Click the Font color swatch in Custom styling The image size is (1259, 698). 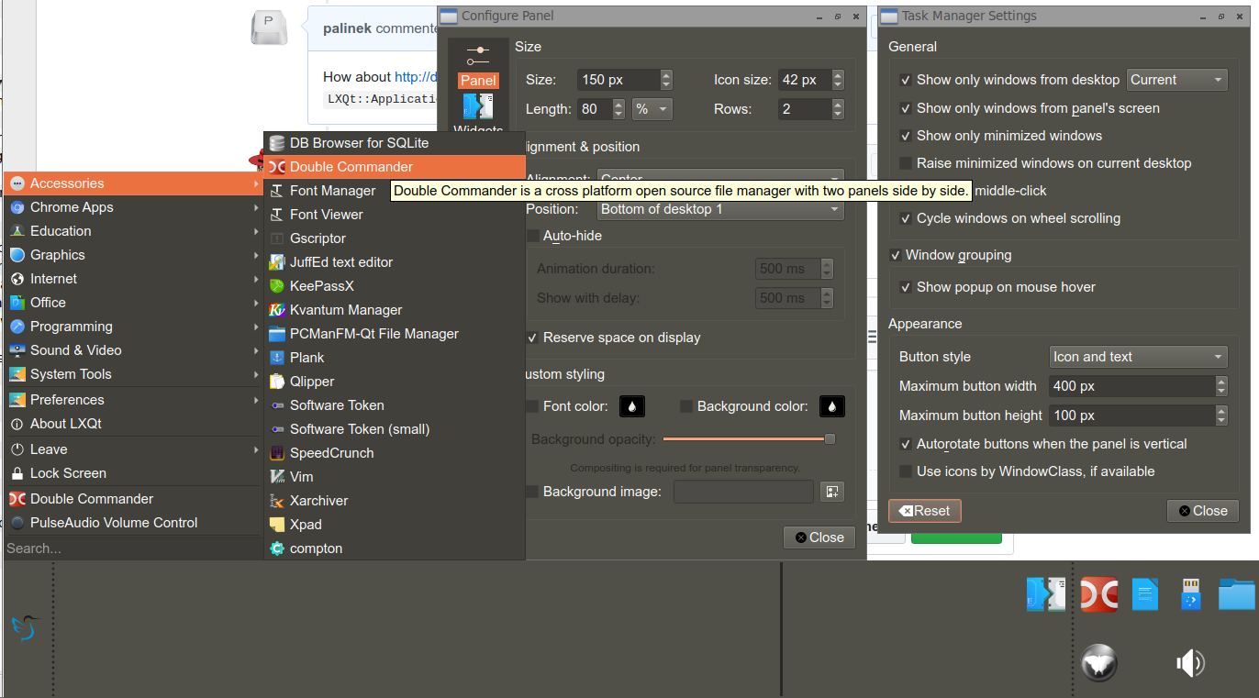pyautogui.click(x=631, y=405)
